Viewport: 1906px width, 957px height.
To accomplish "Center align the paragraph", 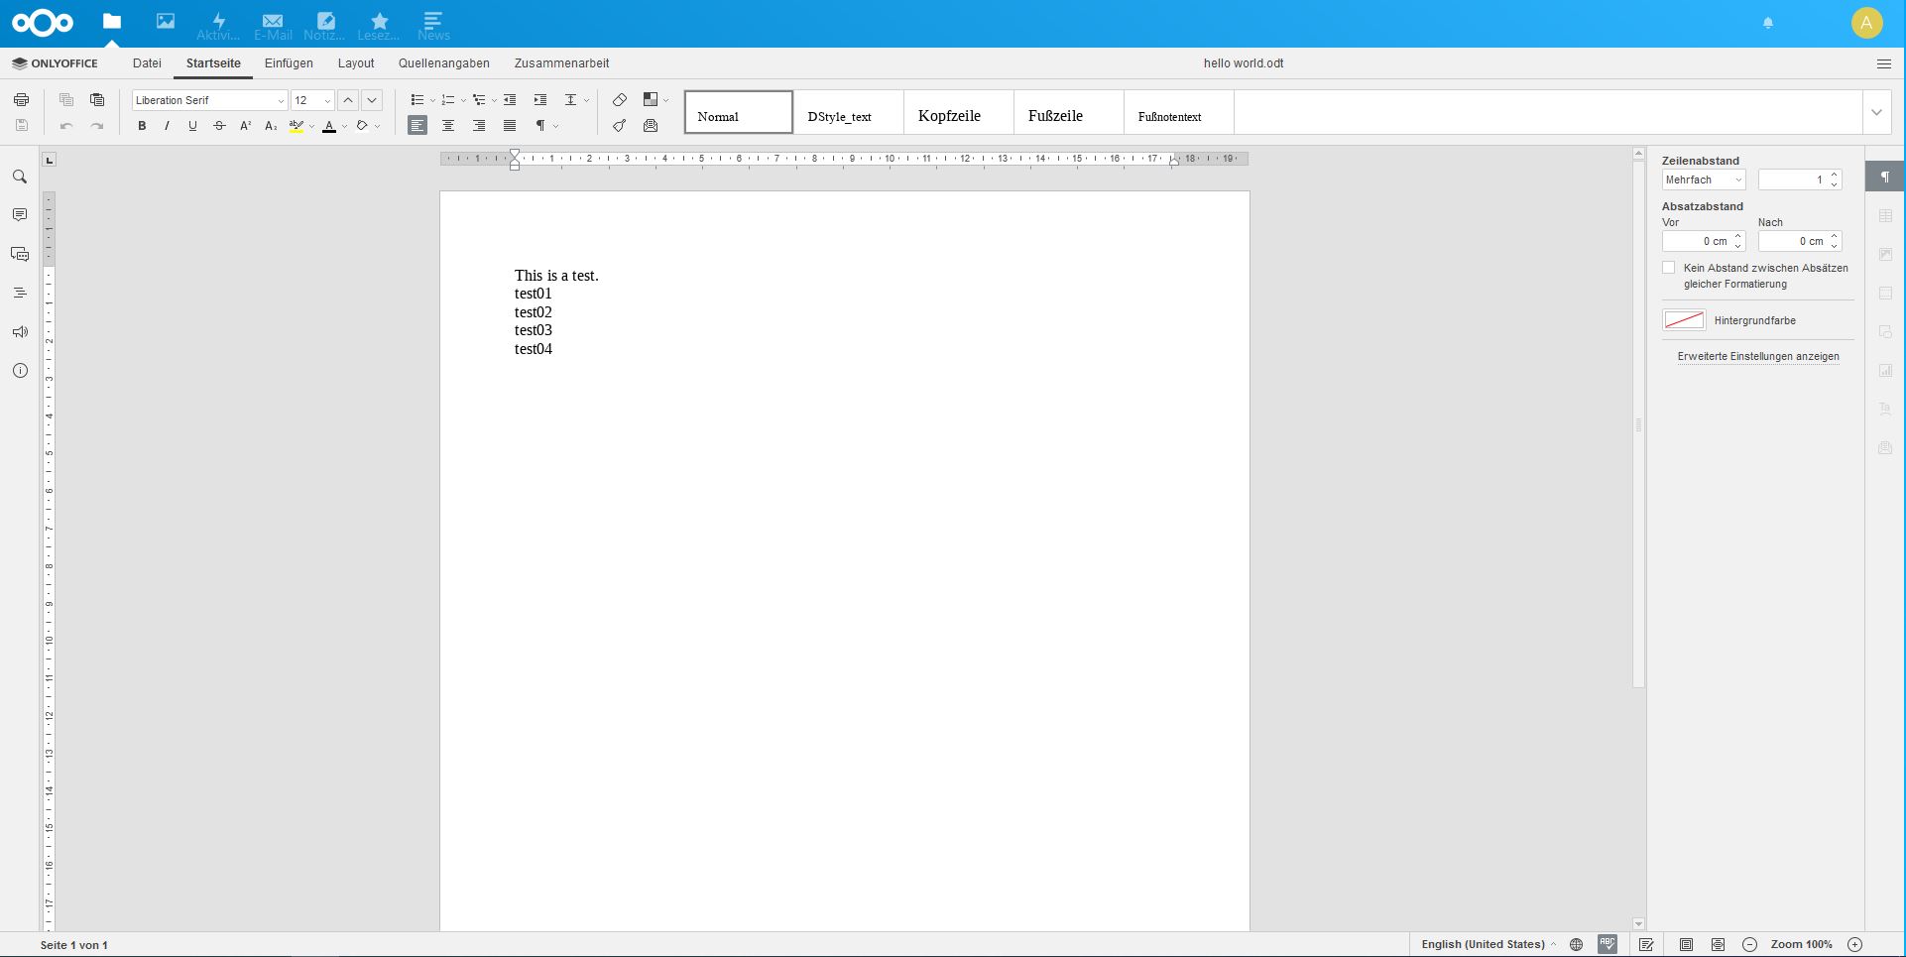I will click(x=448, y=126).
